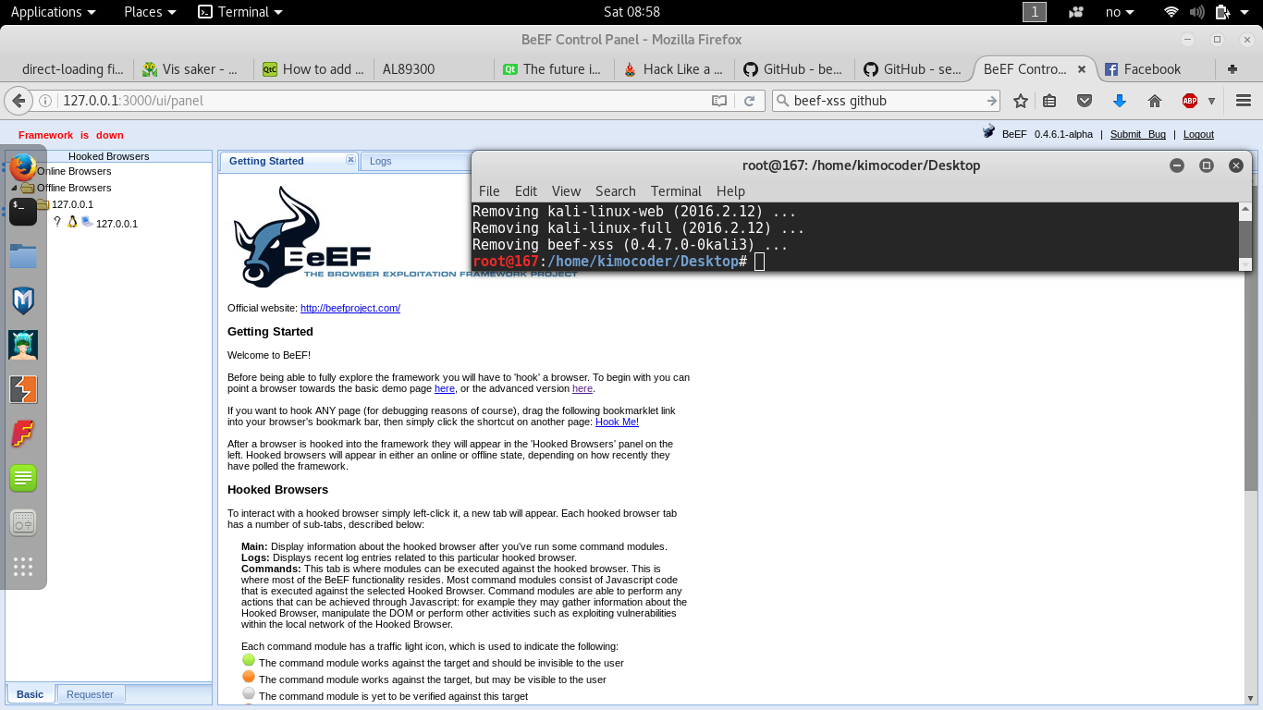Bookmark this page with star icon
Screen dimensions: 1263x710
click(1020, 101)
